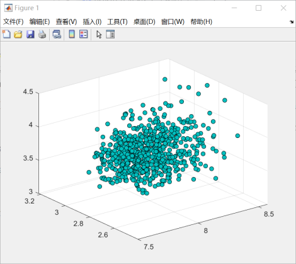Open the 文件(F) menu
296x264 pixels.
click(13, 21)
